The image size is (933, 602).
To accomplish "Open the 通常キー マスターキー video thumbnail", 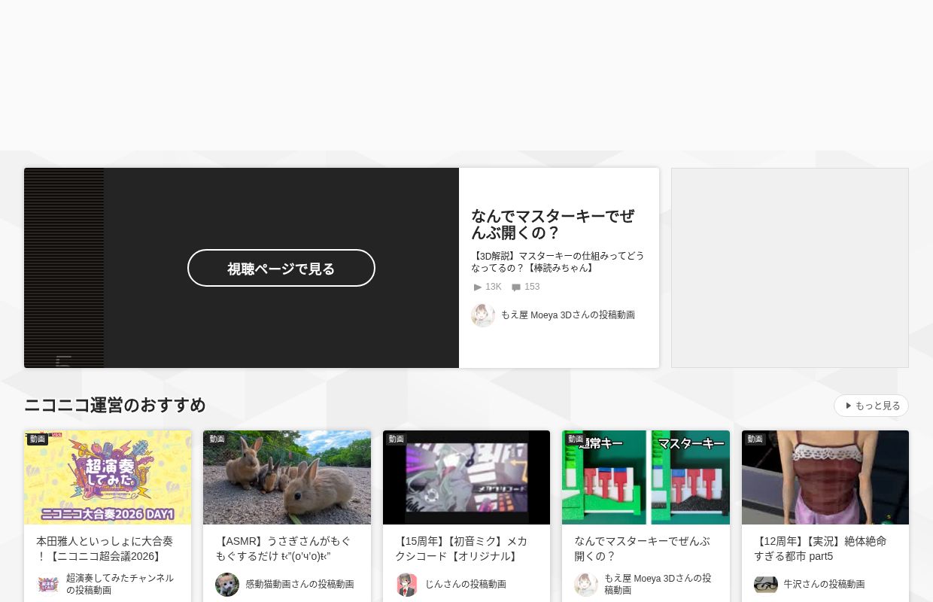I will 646,477.
